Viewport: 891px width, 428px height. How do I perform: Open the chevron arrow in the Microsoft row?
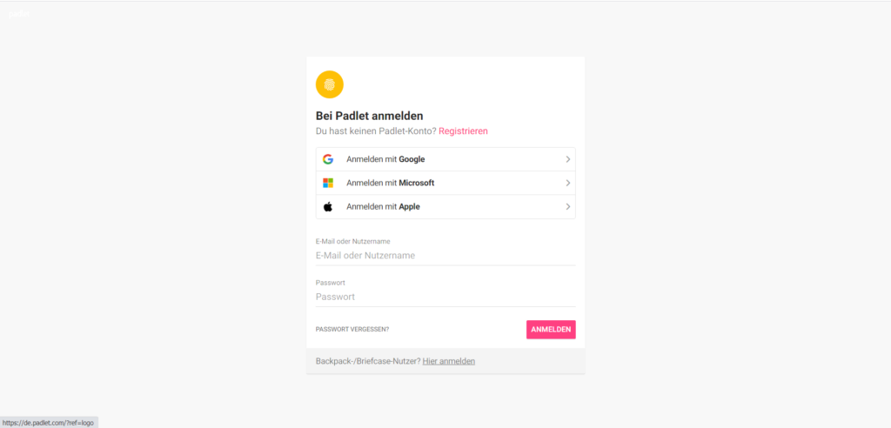click(567, 183)
